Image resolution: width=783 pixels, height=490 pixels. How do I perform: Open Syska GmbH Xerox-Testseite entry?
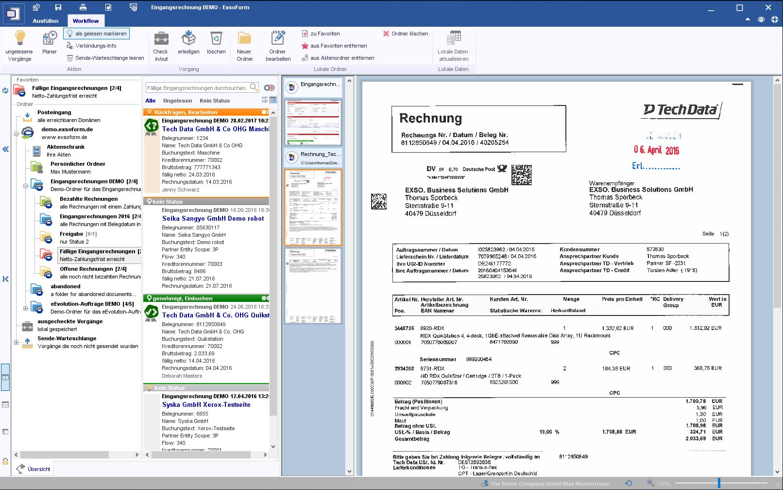click(x=206, y=404)
